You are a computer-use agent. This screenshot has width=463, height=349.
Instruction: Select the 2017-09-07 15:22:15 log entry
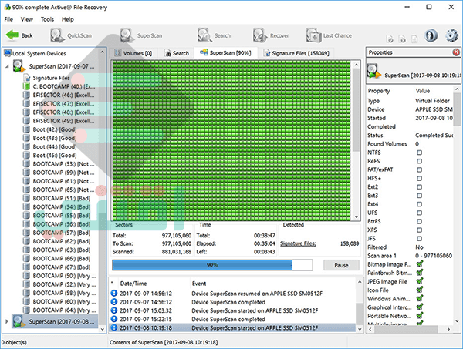coord(233,319)
